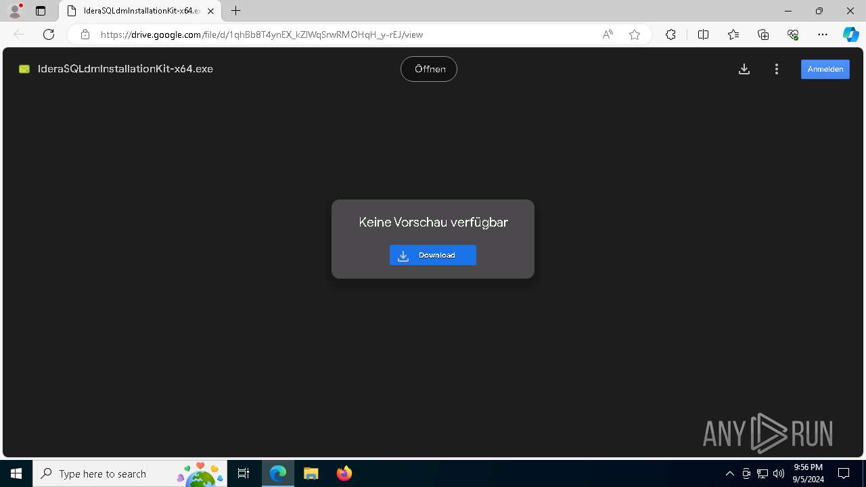The height and width of the screenshot is (487, 866).
Task: Open a new browser tab
Action: pos(235,11)
